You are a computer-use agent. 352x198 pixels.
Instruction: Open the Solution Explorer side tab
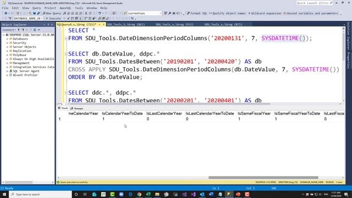[348, 36]
